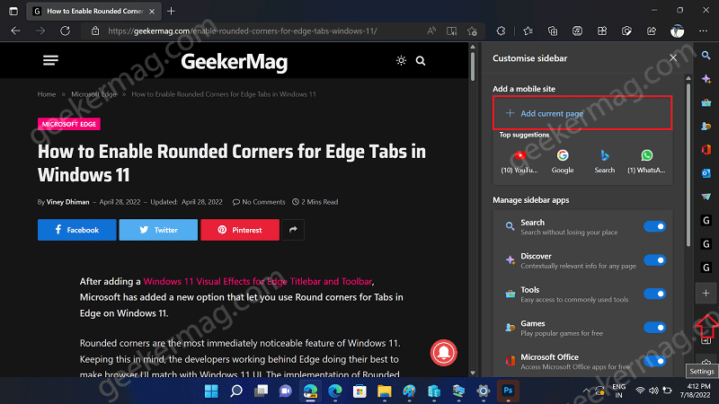Add this page to favorites star icon
The height and width of the screenshot is (404, 719).
[472, 31]
